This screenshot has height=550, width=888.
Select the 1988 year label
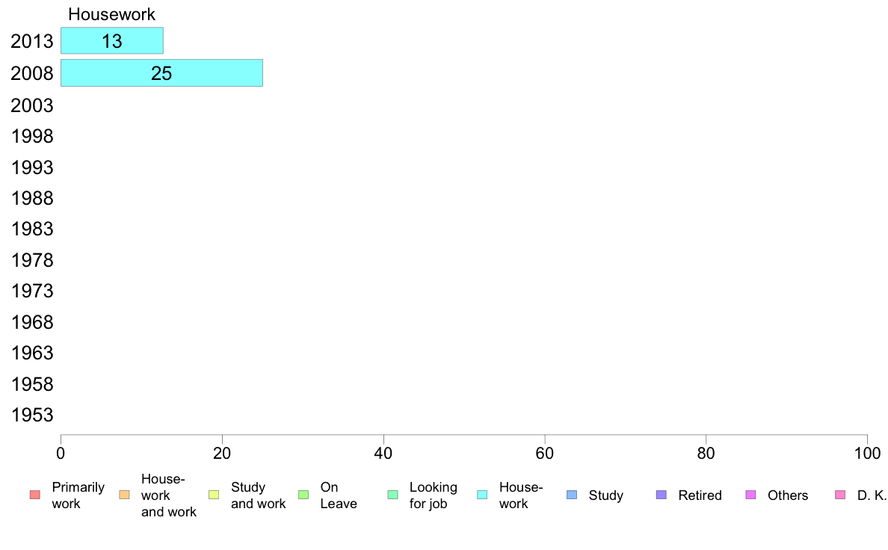31,198
